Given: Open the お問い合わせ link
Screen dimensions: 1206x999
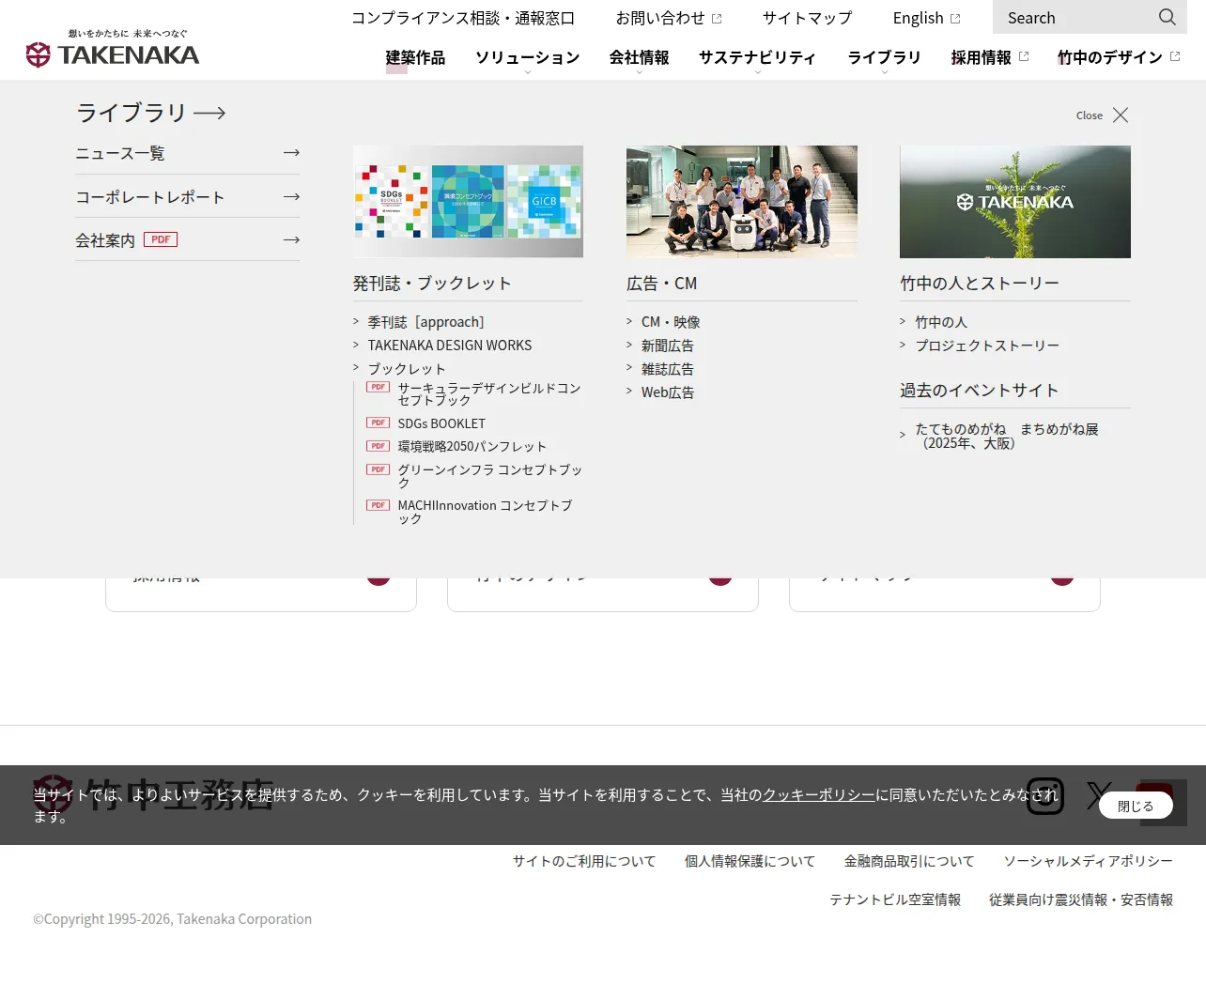Looking at the screenshot, I should 669,18.
